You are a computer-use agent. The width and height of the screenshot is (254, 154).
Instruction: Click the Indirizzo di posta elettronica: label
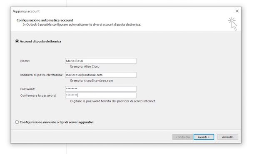coord(41,75)
